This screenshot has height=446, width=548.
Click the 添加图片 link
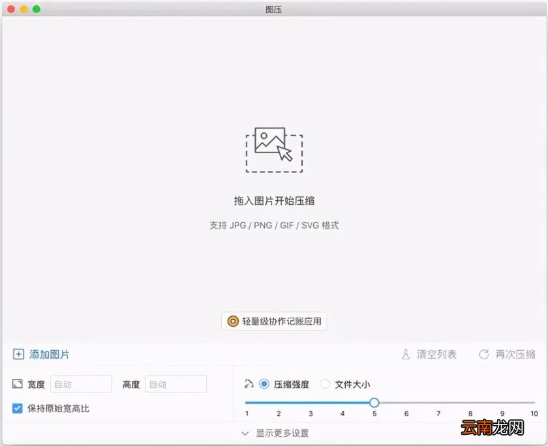[50, 354]
